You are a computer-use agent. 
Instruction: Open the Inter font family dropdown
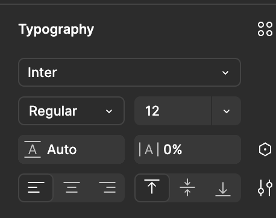coord(130,72)
